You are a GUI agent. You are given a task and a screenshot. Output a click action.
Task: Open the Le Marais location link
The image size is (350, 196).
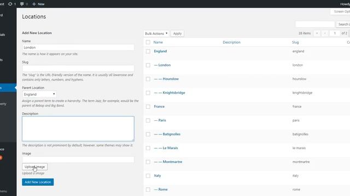click(x=170, y=148)
